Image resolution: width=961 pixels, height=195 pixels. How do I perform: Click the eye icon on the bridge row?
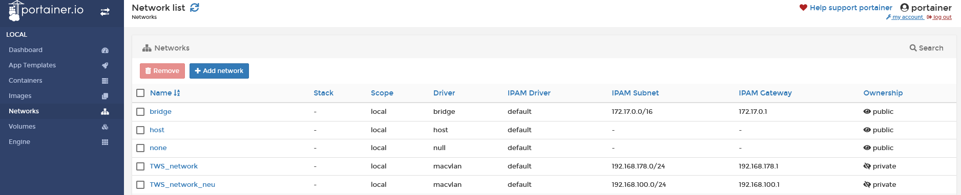click(867, 111)
